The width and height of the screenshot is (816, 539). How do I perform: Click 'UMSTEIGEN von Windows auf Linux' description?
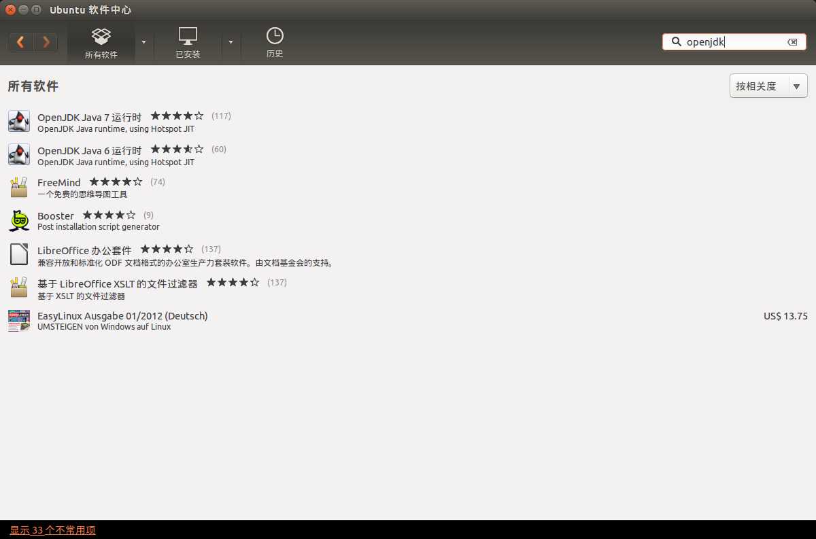click(104, 327)
